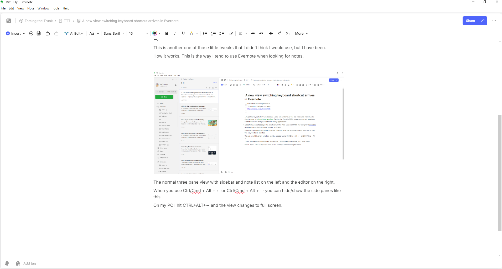The width and height of the screenshot is (502, 269).
Task: Open the text alignment dropdown
Action: 243,33
